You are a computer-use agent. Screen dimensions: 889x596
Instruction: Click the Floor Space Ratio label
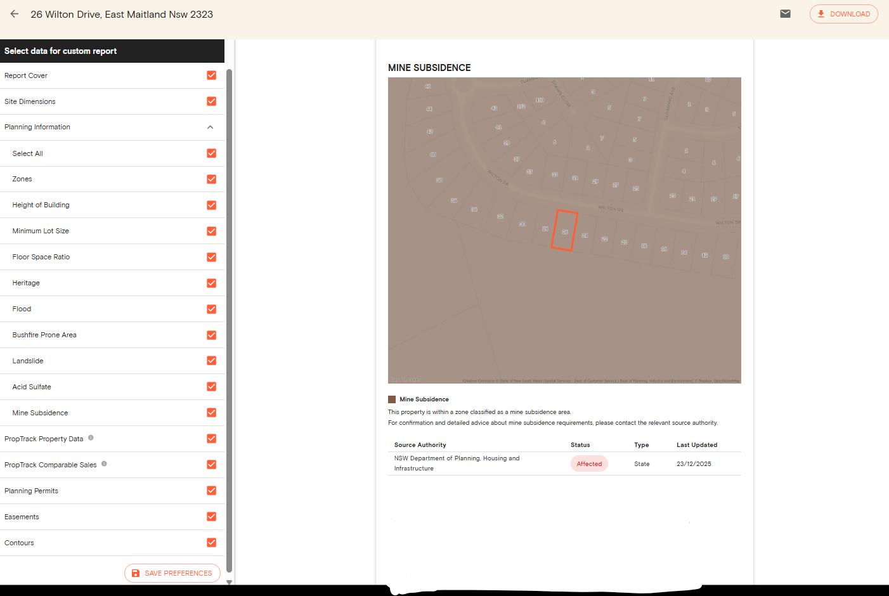point(41,257)
